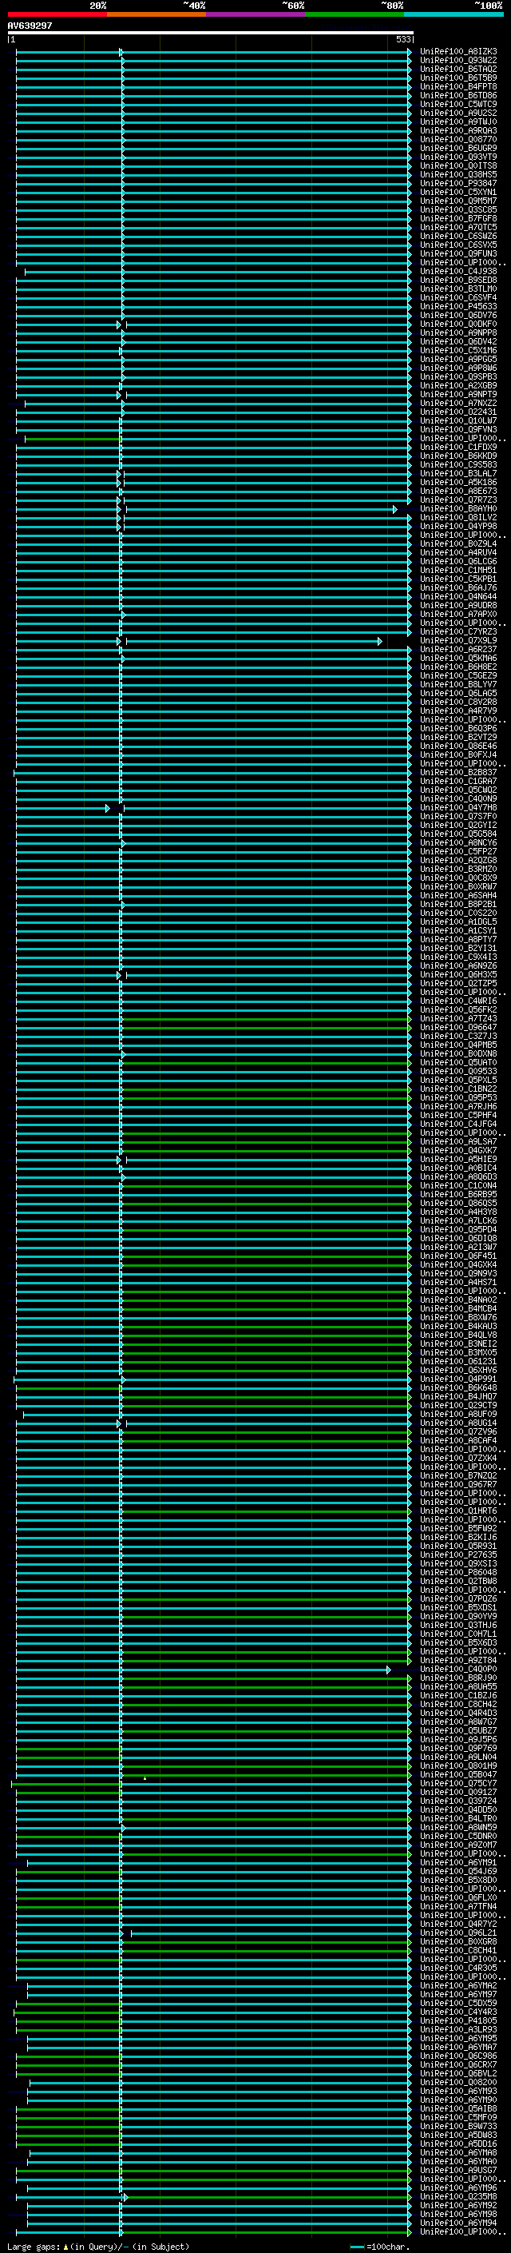This screenshot has width=511, height=2253.
Task: Select hit UniRef100_B8LYV7
Action: point(458,685)
